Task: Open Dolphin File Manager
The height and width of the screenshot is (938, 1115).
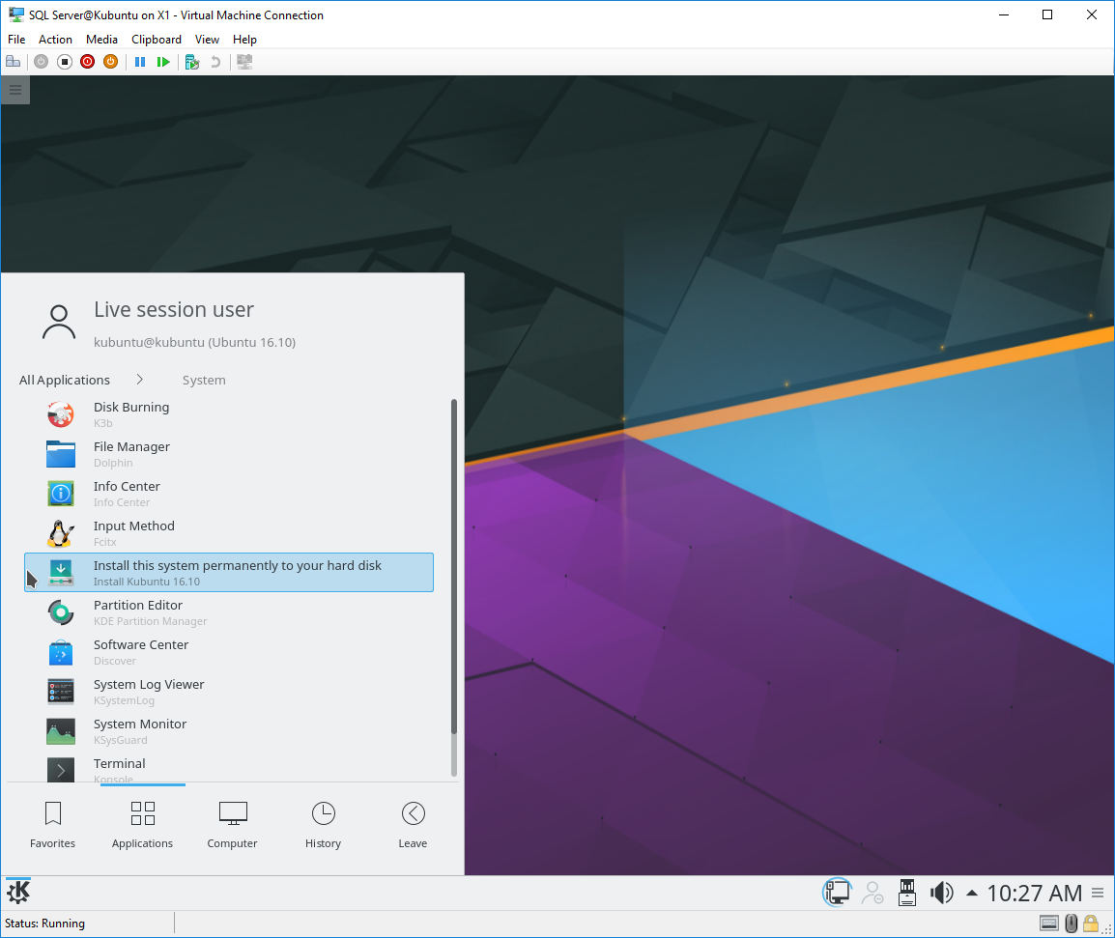Action: 229,454
